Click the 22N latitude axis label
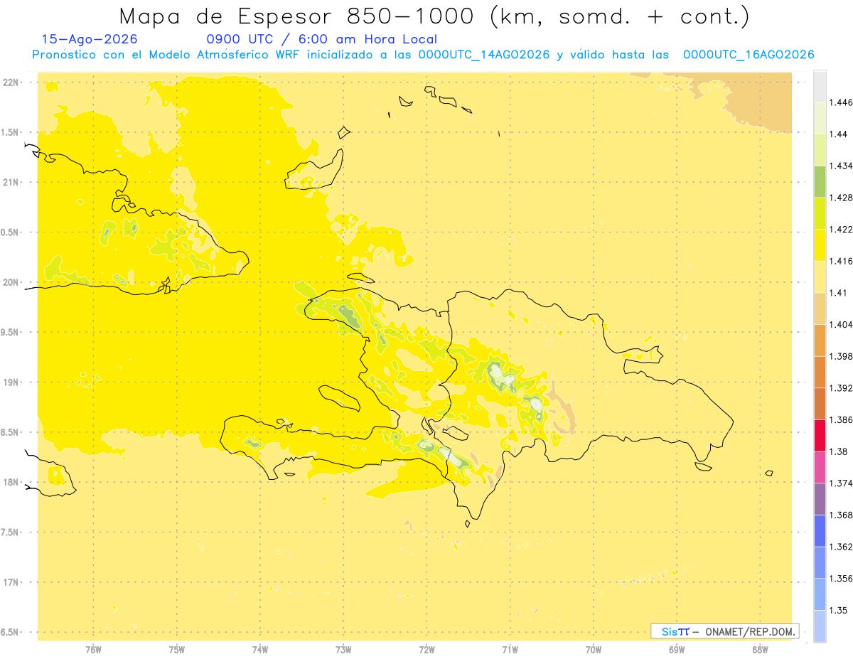The image size is (853, 659). 11,82
